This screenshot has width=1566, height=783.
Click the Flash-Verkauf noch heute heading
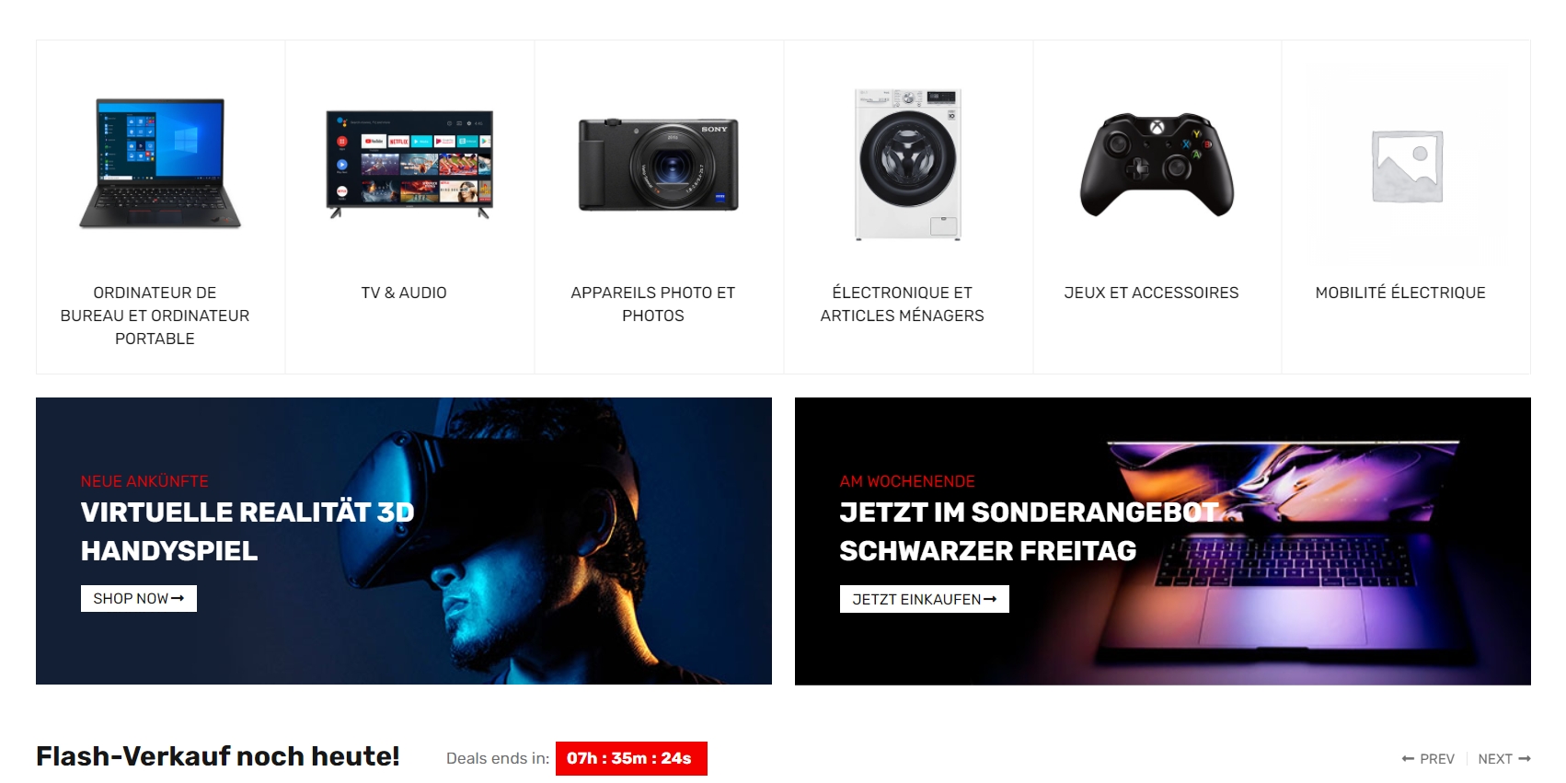pyautogui.click(x=218, y=756)
